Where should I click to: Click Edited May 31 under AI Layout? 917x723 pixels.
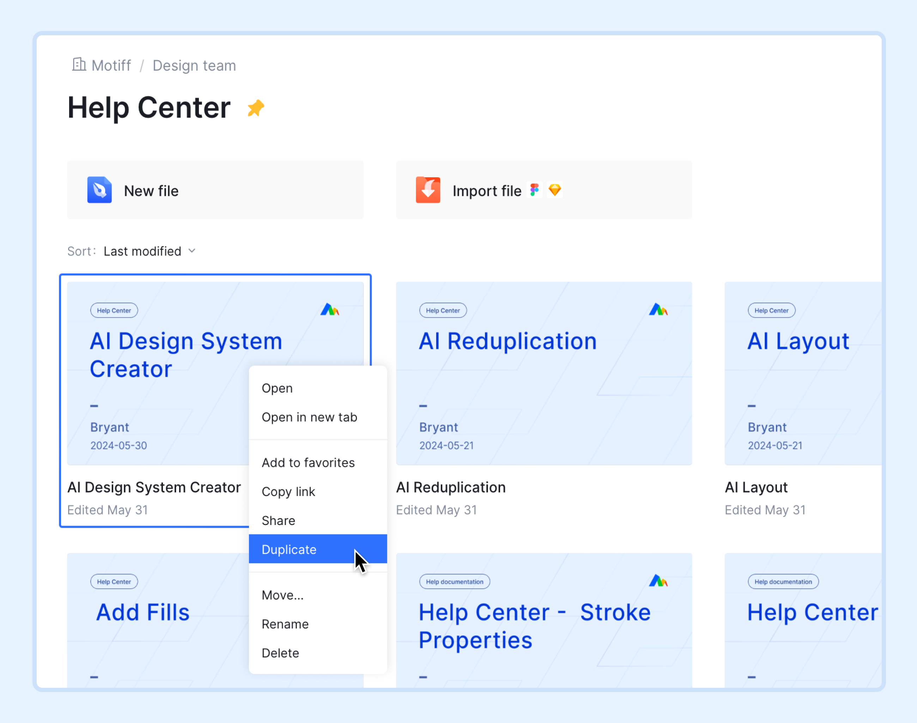click(x=765, y=509)
